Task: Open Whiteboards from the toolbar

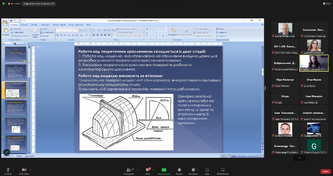Action: coord(222,170)
